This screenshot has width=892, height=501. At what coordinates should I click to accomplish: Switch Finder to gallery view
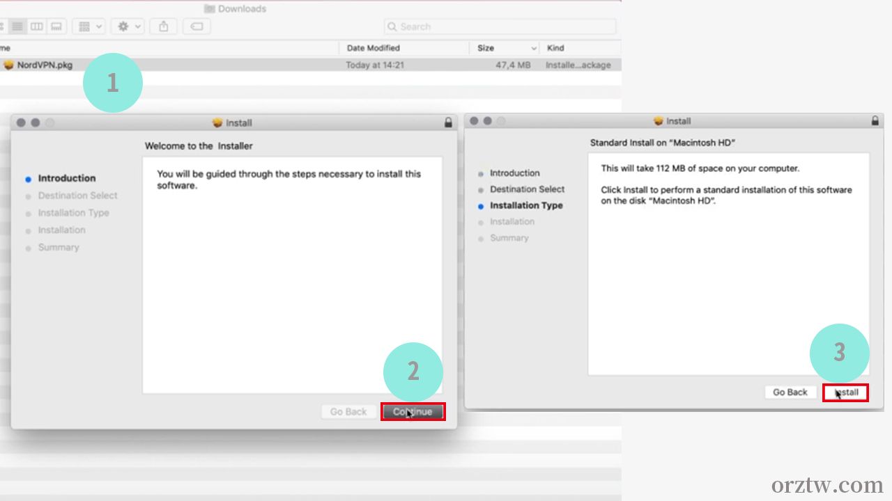click(56, 26)
